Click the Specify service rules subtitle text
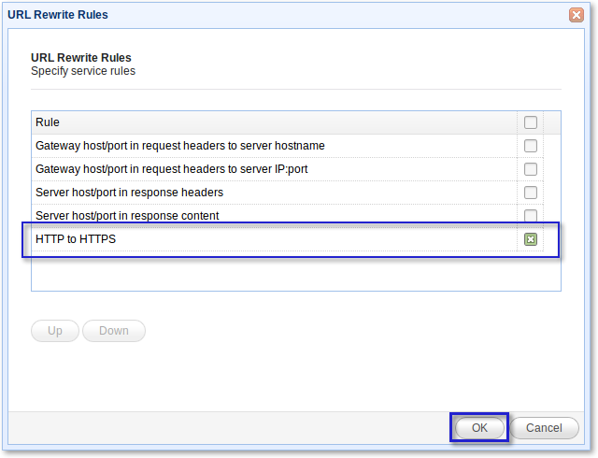Image resolution: width=598 pixels, height=458 pixels. point(83,71)
